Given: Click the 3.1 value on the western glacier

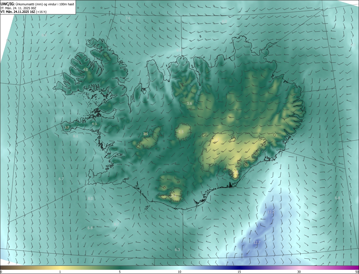Looking at the screenshot, I should (146, 134).
